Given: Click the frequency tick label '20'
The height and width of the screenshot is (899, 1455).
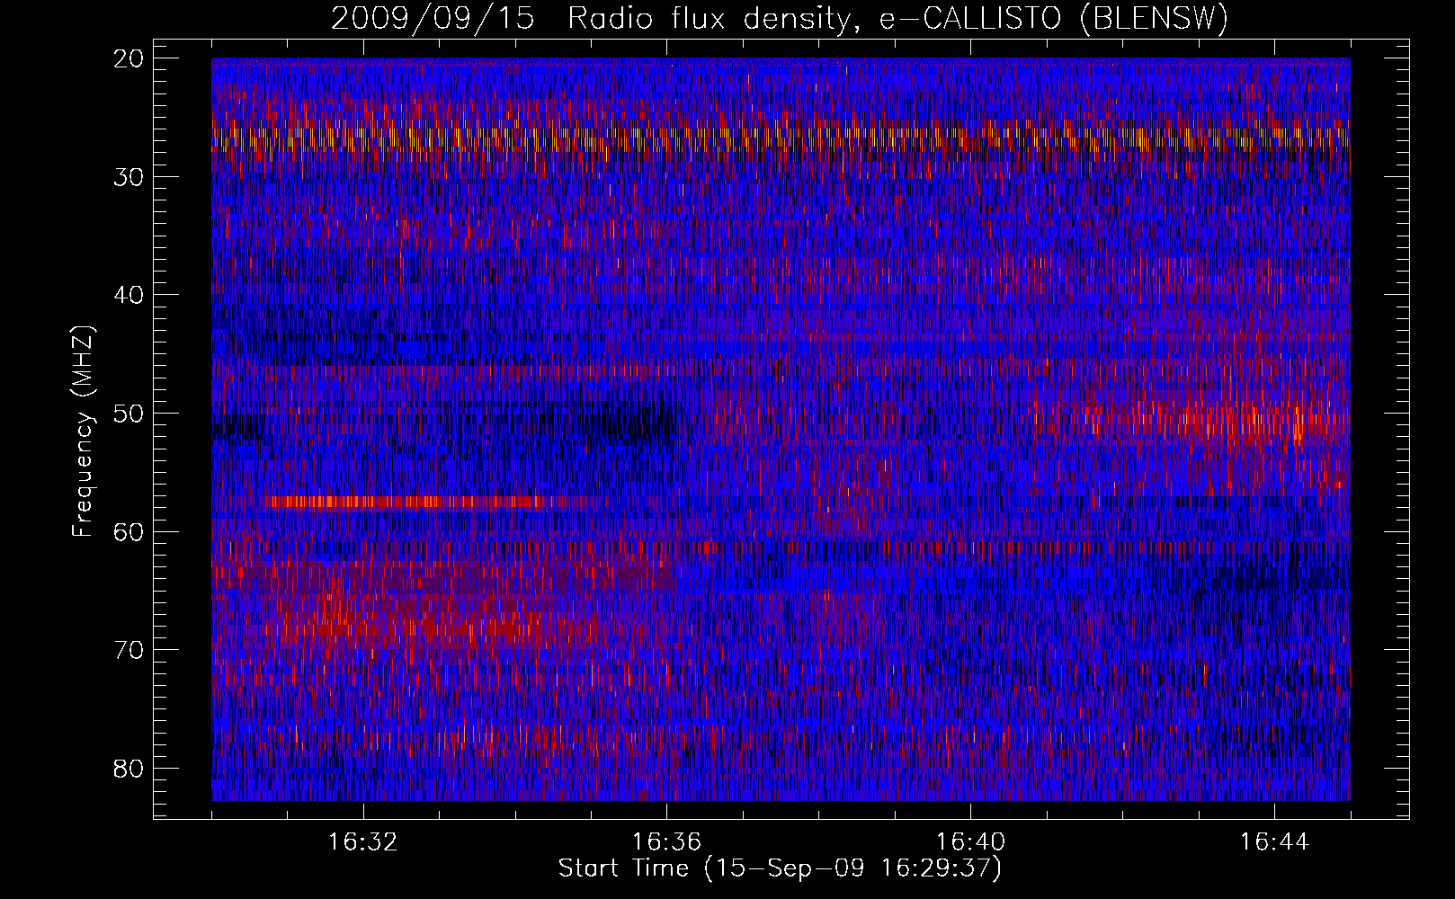Looking at the screenshot, I should pyautogui.click(x=130, y=58).
